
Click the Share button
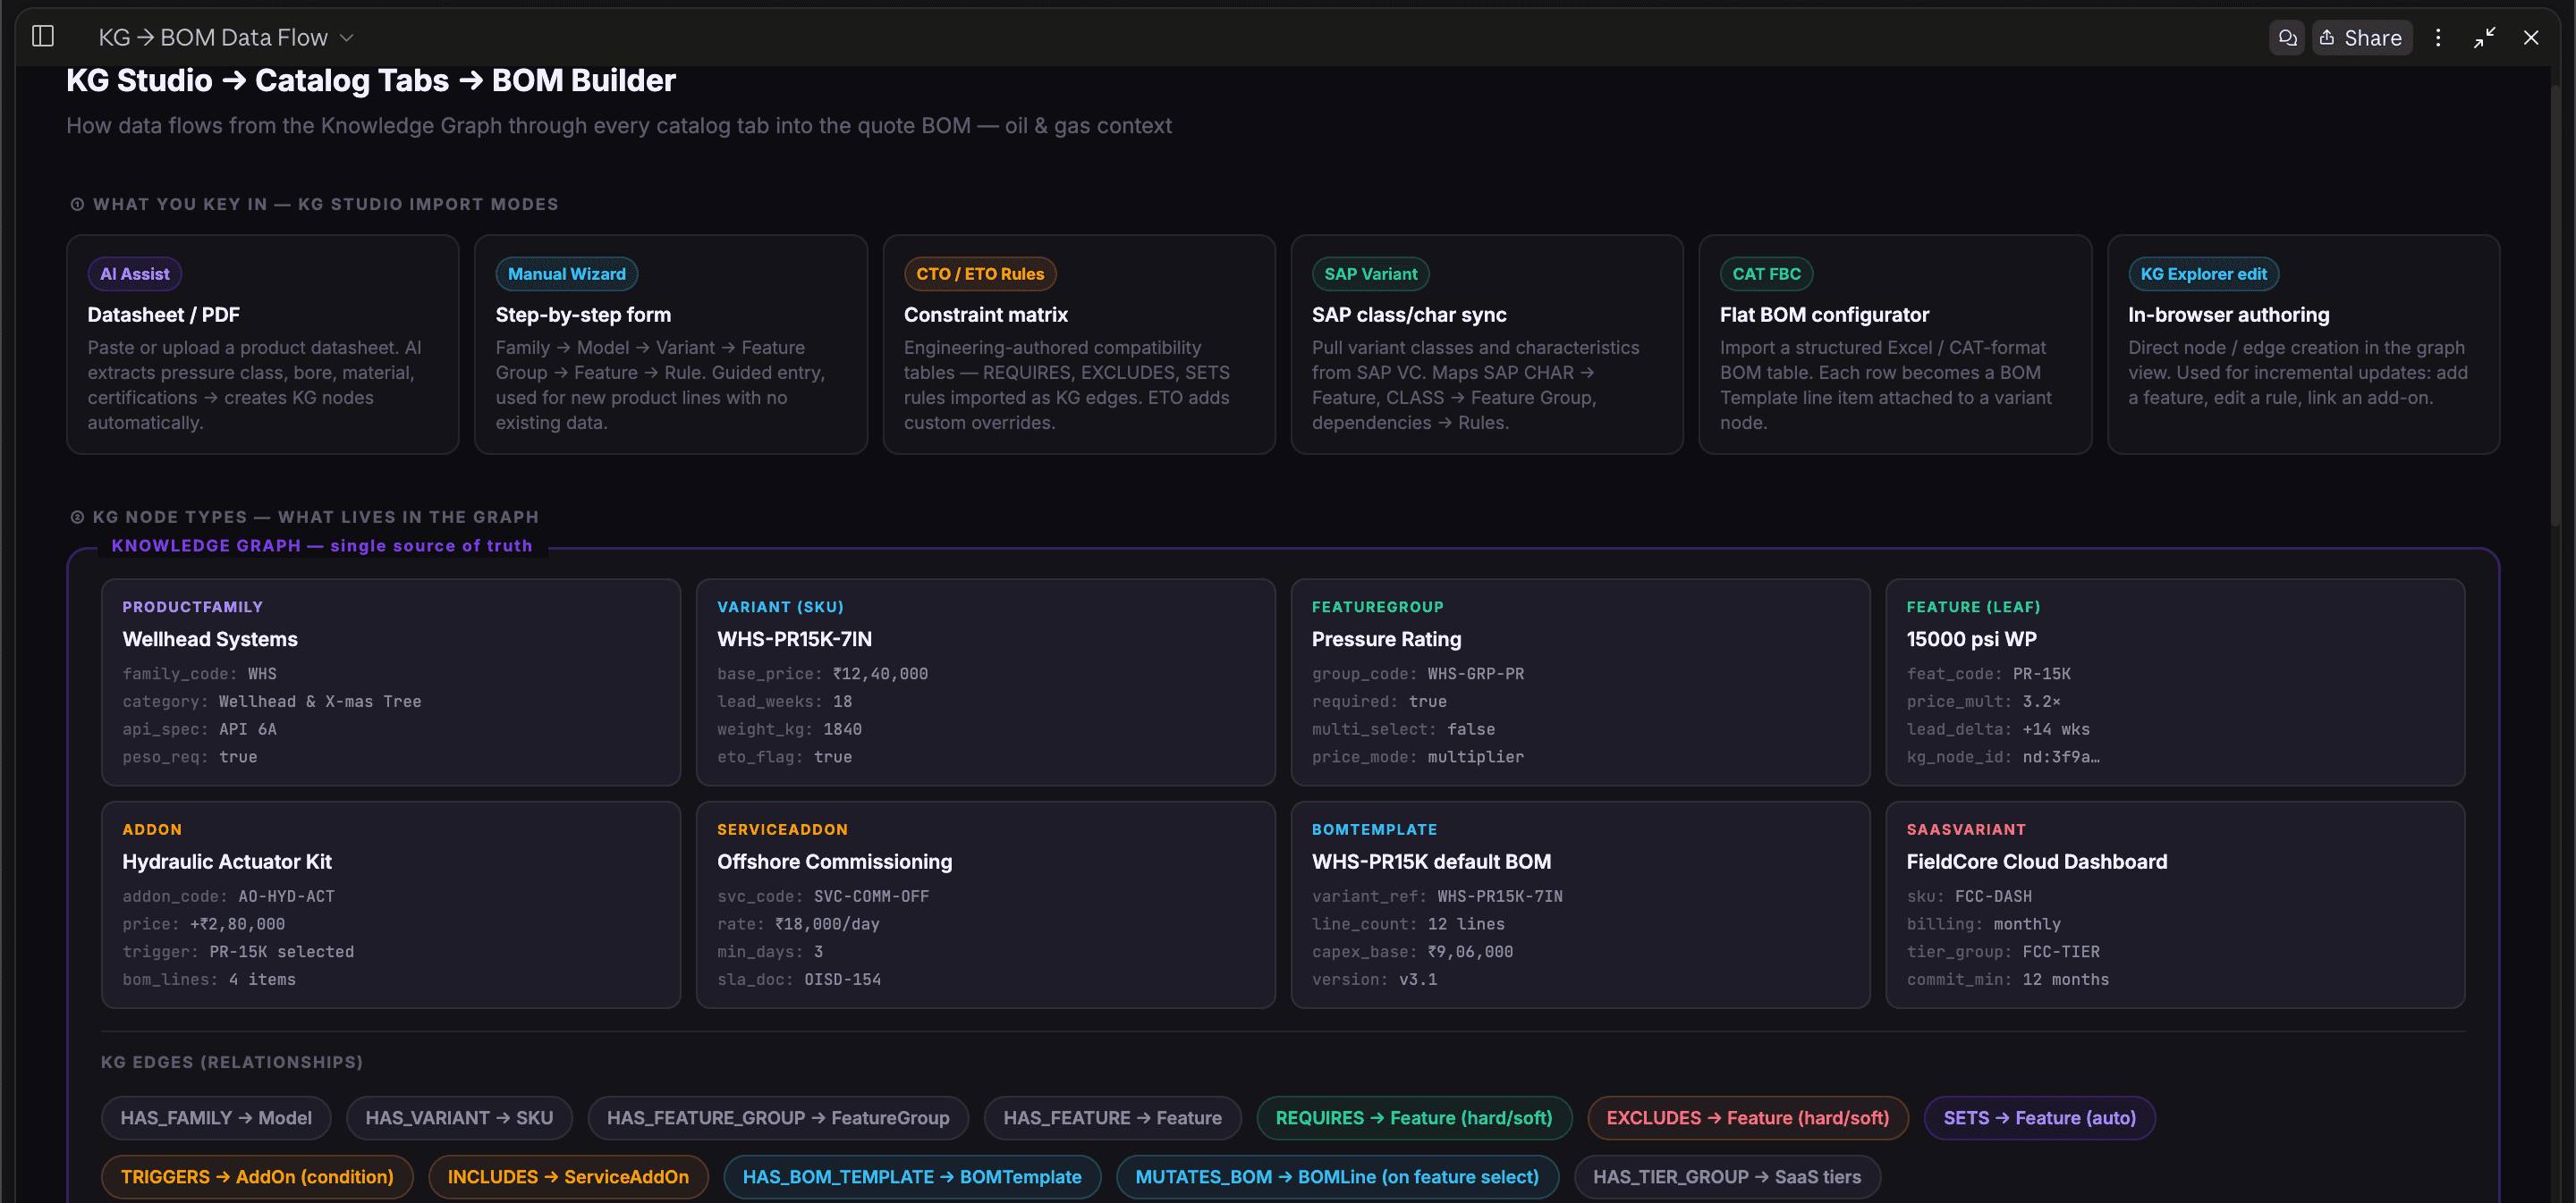[x=2362, y=37]
